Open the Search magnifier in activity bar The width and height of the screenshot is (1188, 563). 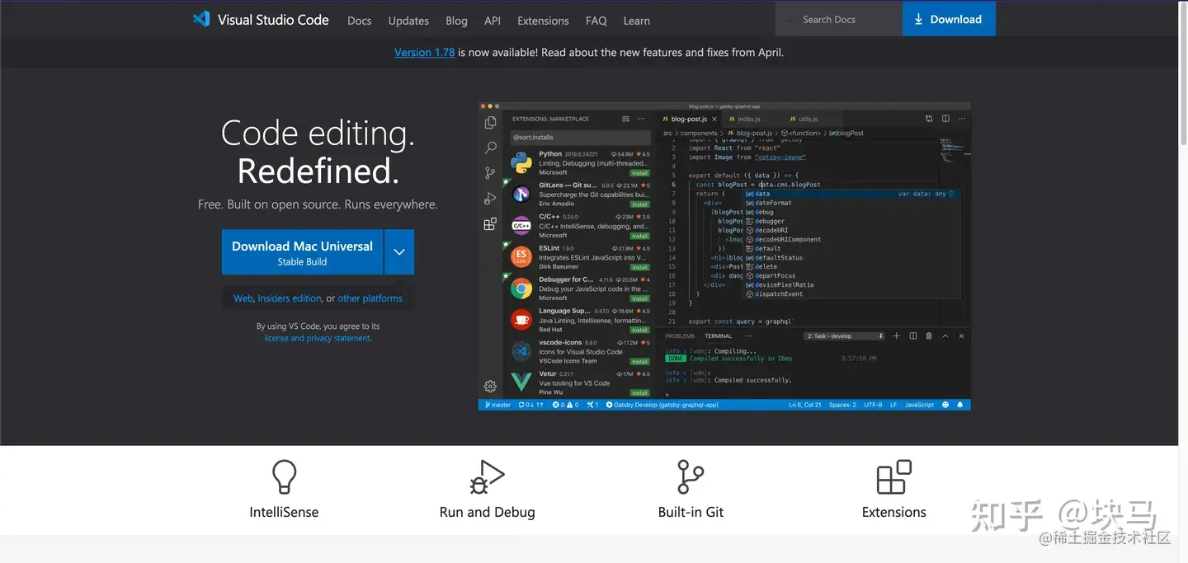pos(490,148)
